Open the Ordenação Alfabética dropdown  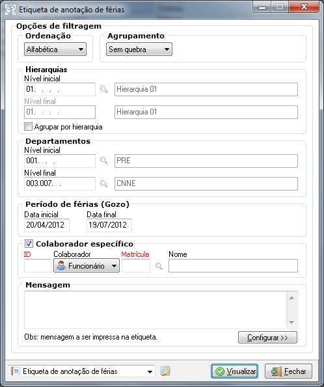55,49
